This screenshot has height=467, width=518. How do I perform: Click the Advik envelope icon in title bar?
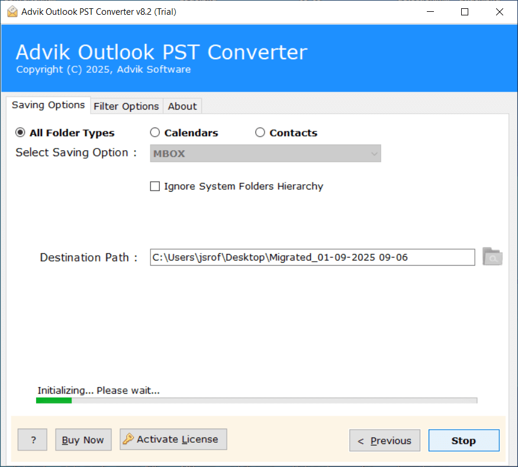12,12
